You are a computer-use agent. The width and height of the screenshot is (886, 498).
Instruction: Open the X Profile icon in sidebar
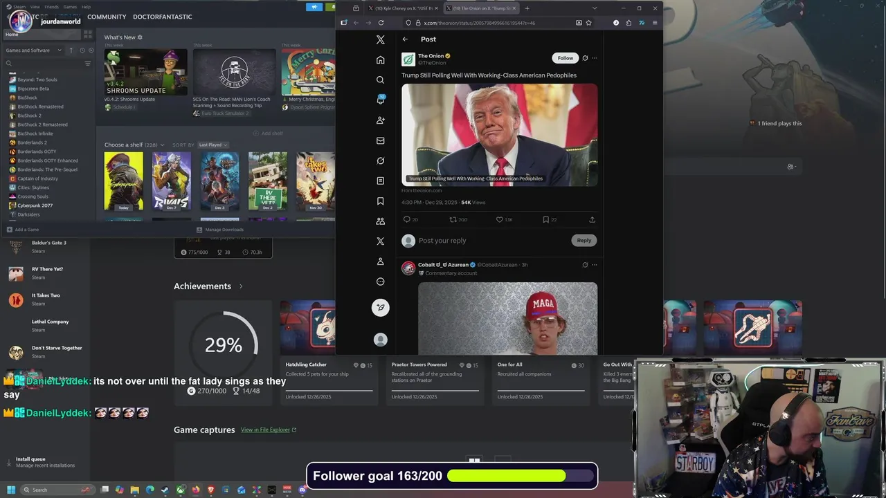(380, 261)
